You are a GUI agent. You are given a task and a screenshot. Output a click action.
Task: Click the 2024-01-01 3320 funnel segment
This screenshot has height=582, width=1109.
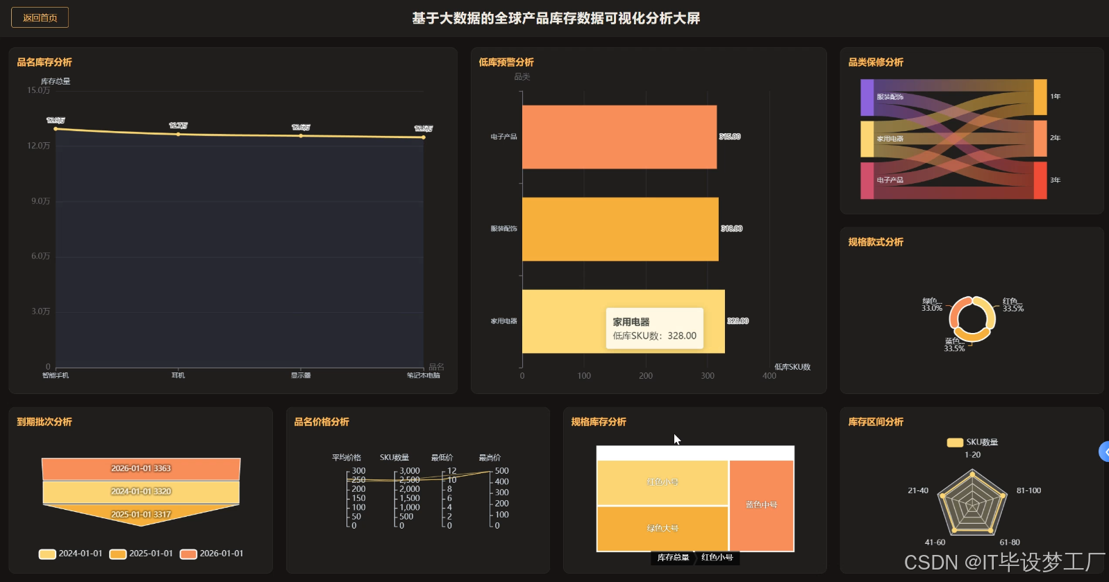(141, 491)
